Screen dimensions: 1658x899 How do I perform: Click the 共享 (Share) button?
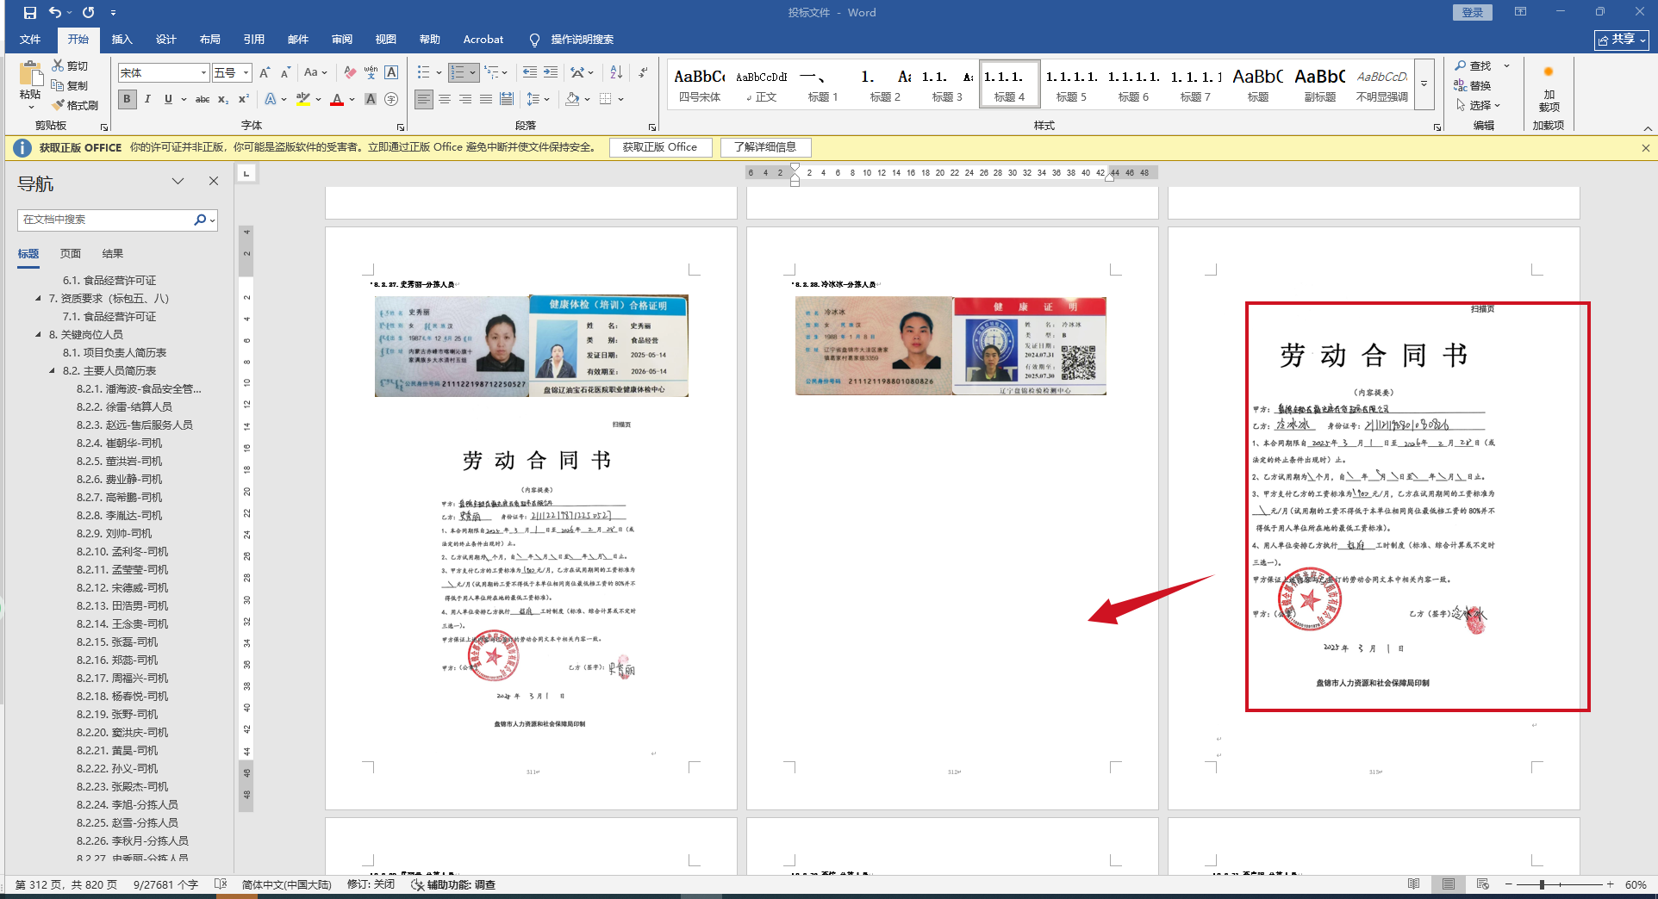(x=1621, y=40)
